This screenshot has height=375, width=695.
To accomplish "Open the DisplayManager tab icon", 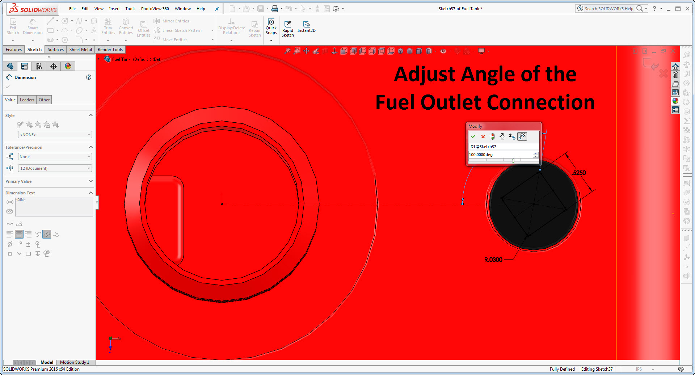I will 68,66.
